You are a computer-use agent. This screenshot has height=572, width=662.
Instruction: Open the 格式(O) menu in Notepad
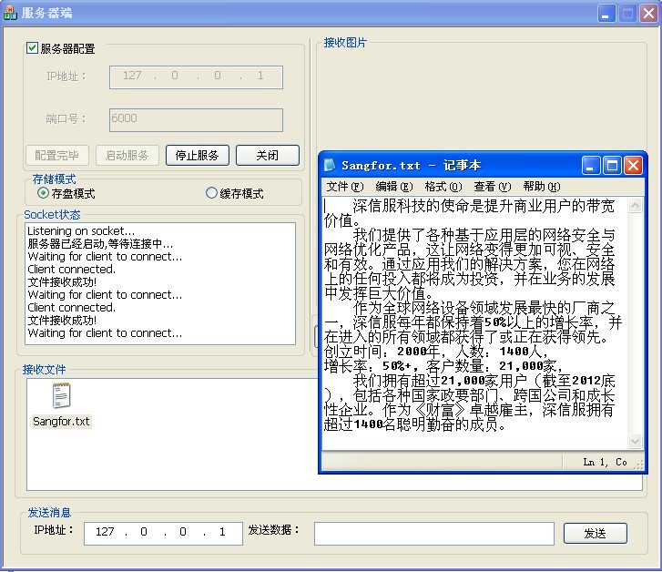[443, 187]
